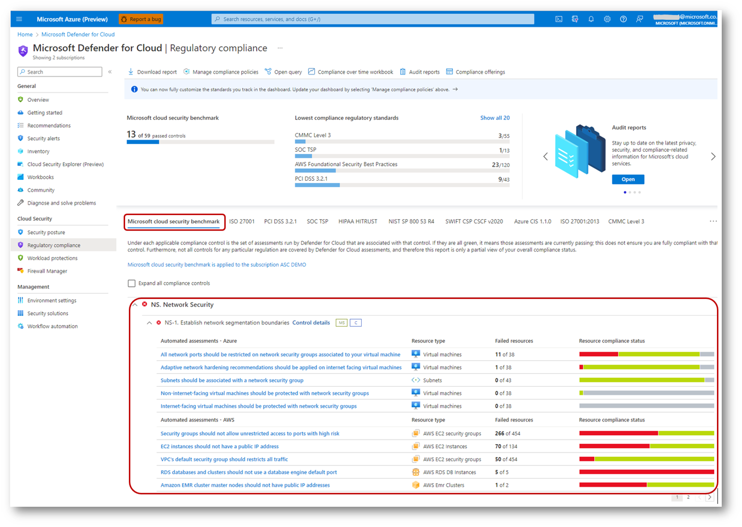Viewport: 742px width, 527px height.
Task: Click Open button in Audit reports card
Action: (628, 179)
